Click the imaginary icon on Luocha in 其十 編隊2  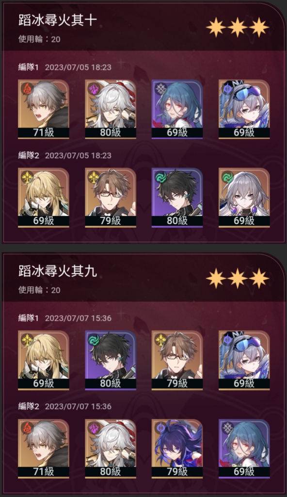[x=27, y=177]
